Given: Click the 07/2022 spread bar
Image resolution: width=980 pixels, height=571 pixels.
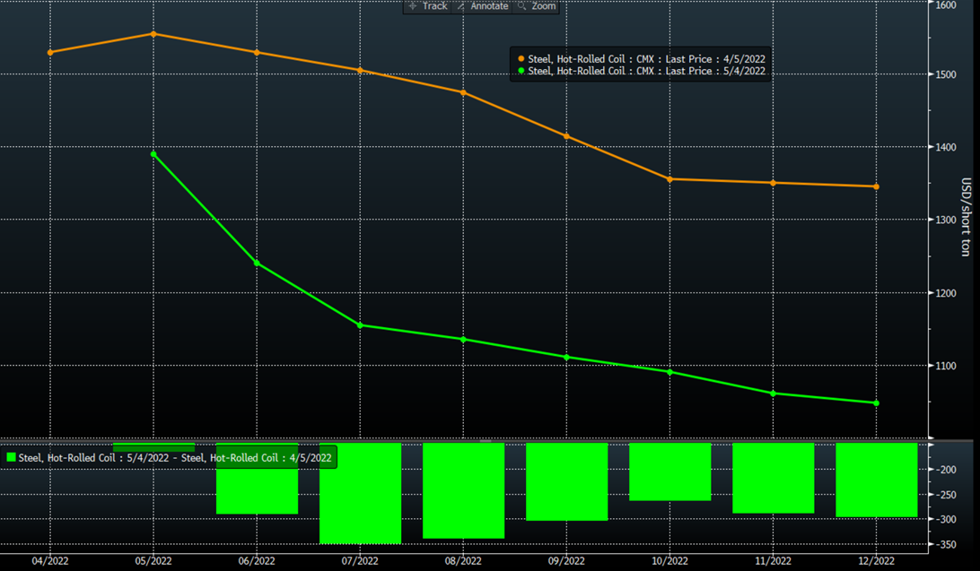Looking at the screenshot, I should [360, 493].
